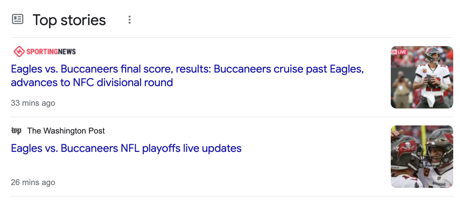This screenshot has height=200, width=460.
Task: Click the photographer in the first thumbnail background
Action: point(401,85)
